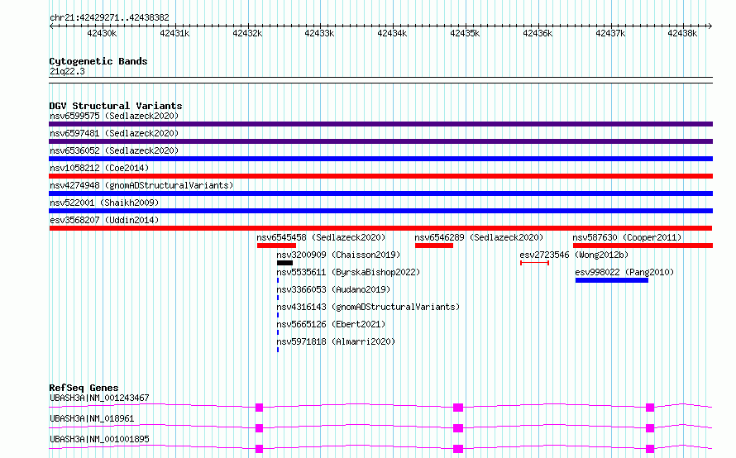Click the short red bar under nsv6545458
Viewport: 736px width, 458px height.
(276, 246)
